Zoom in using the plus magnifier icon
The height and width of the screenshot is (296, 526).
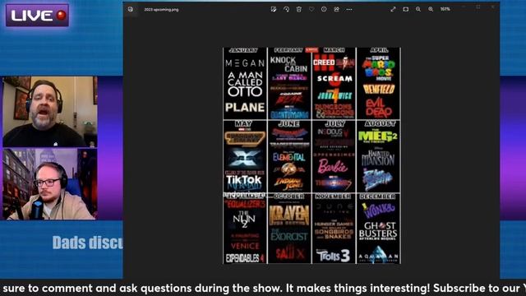click(431, 9)
